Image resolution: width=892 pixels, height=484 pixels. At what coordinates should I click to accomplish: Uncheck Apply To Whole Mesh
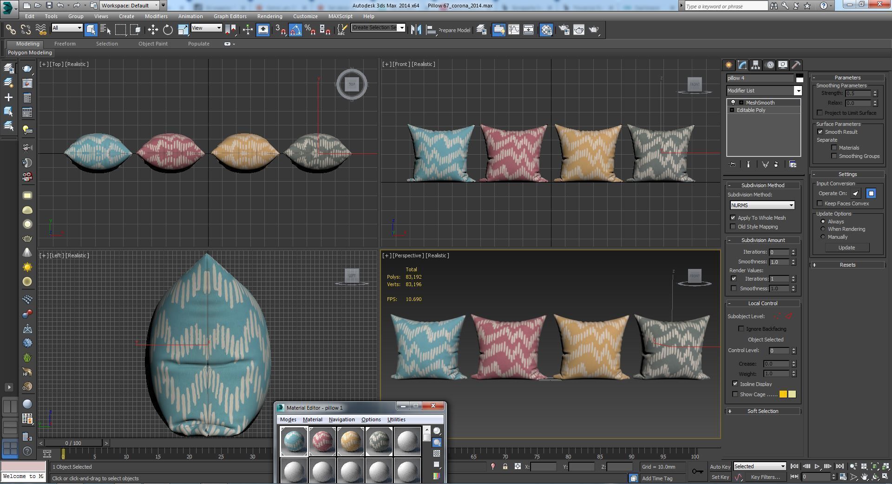click(733, 218)
